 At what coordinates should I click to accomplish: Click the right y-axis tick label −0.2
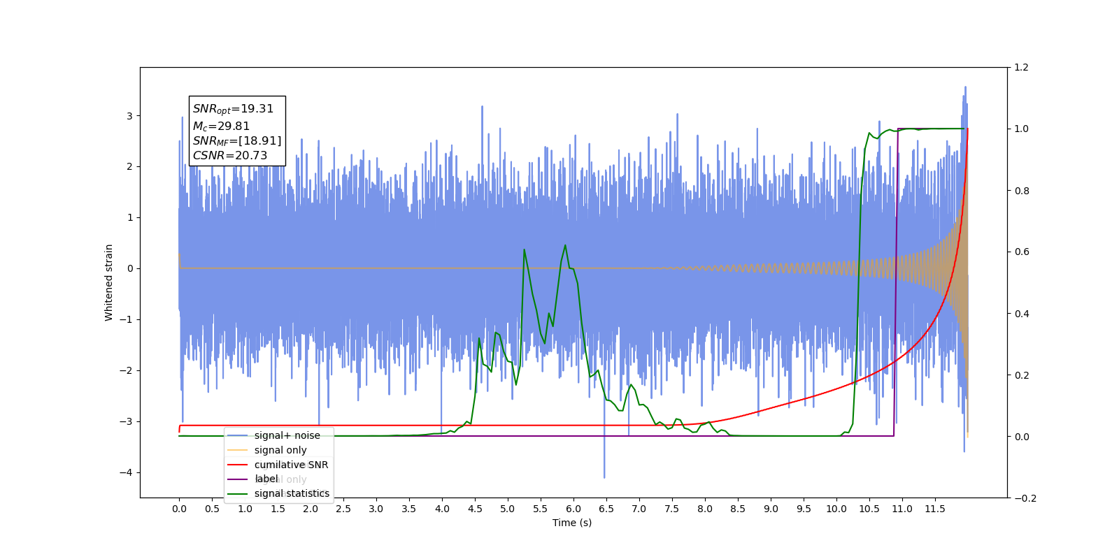coord(1025,498)
